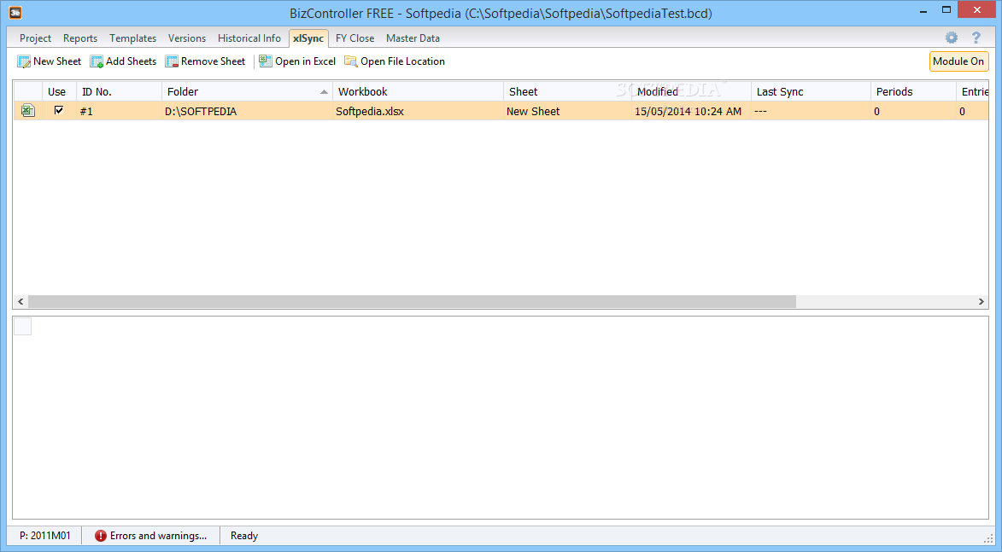Minimize the BizController window

click(x=923, y=11)
